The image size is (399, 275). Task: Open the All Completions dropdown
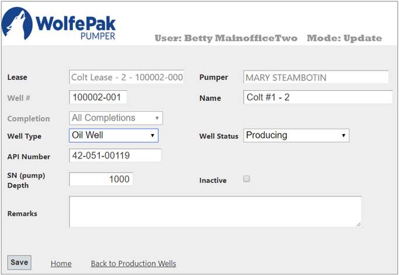coord(116,118)
